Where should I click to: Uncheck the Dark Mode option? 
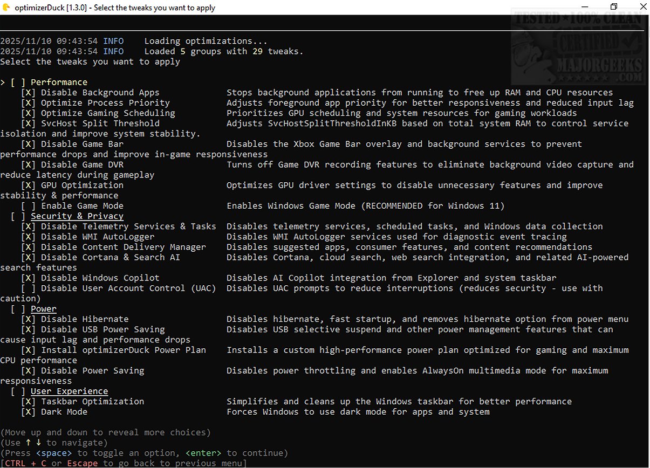coord(28,412)
